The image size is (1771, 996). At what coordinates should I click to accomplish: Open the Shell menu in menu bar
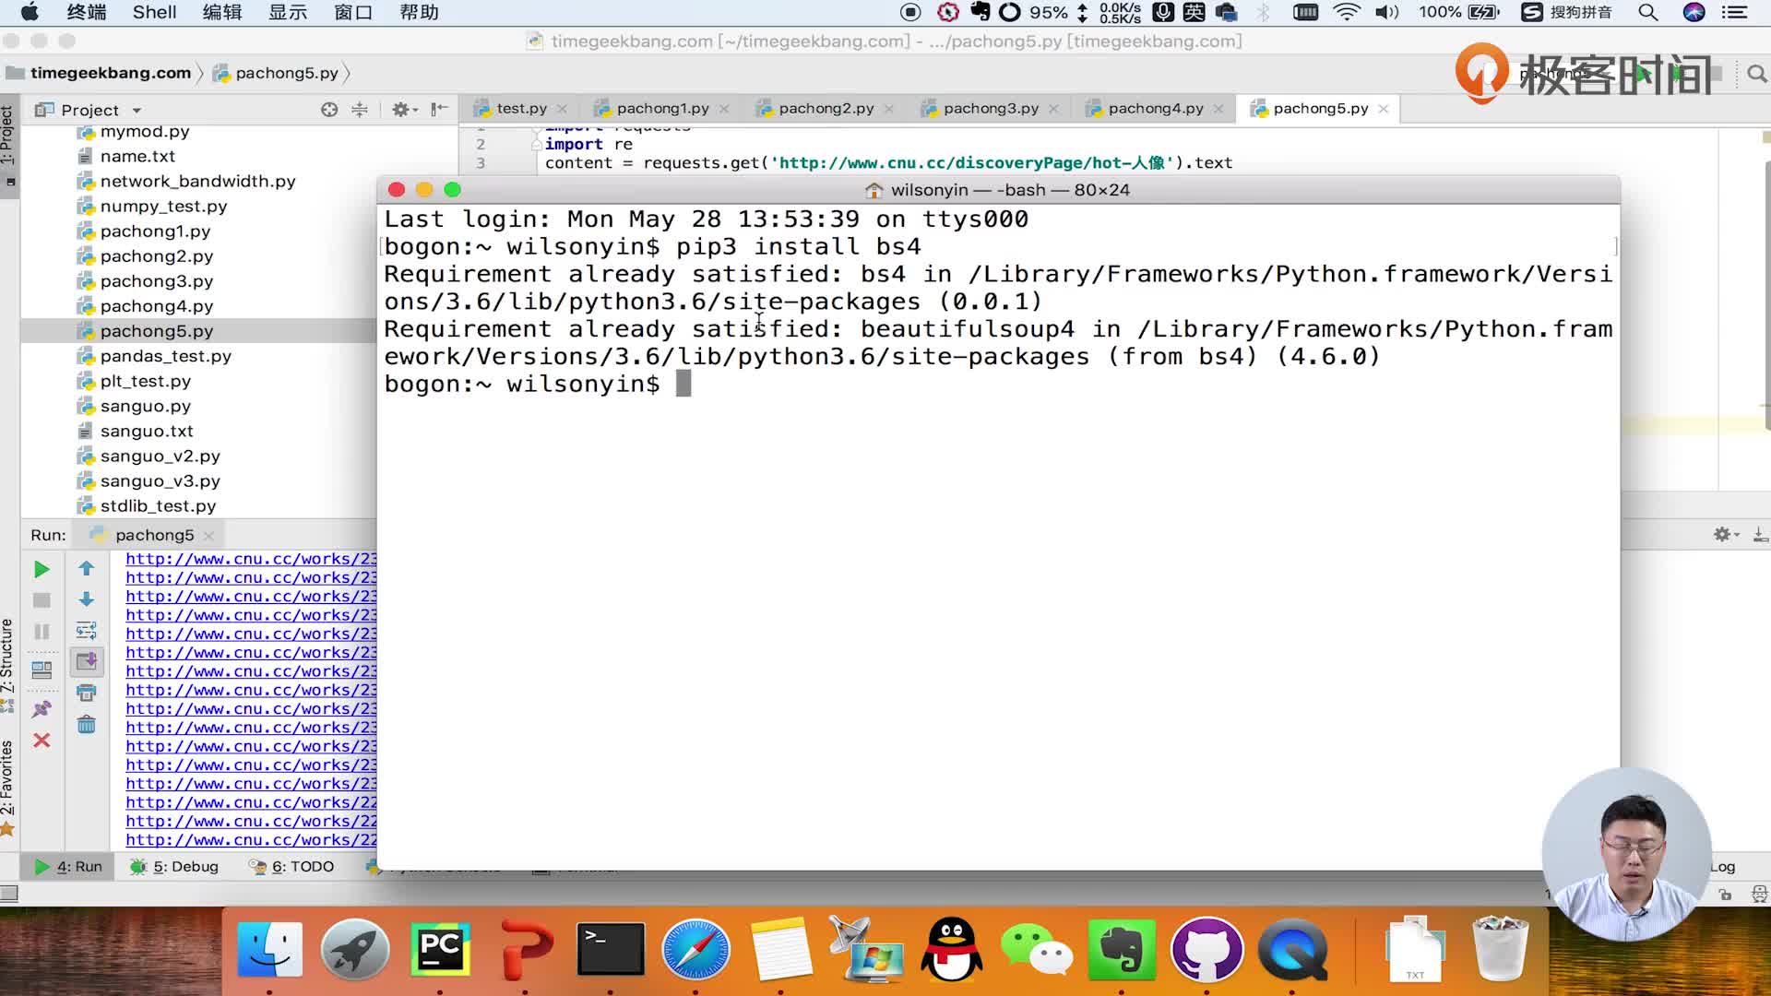point(154,13)
